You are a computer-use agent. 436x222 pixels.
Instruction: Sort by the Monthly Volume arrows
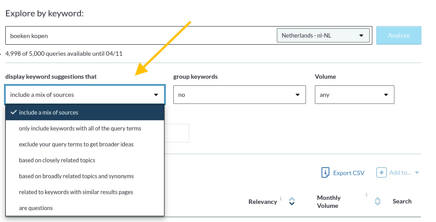(x=377, y=202)
